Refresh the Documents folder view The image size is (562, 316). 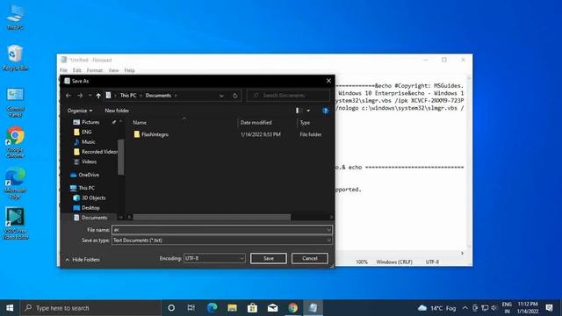tap(234, 96)
